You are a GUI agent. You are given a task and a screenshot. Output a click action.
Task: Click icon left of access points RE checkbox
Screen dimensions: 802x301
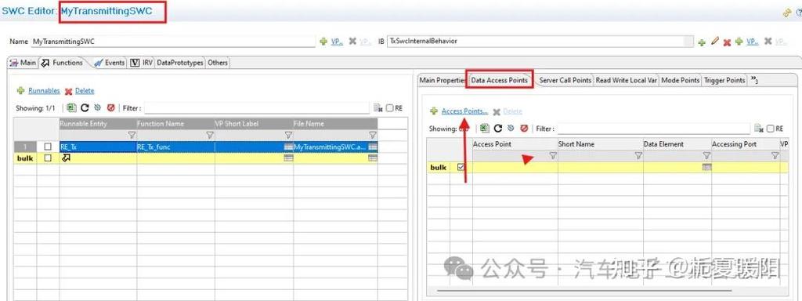click(x=759, y=129)
